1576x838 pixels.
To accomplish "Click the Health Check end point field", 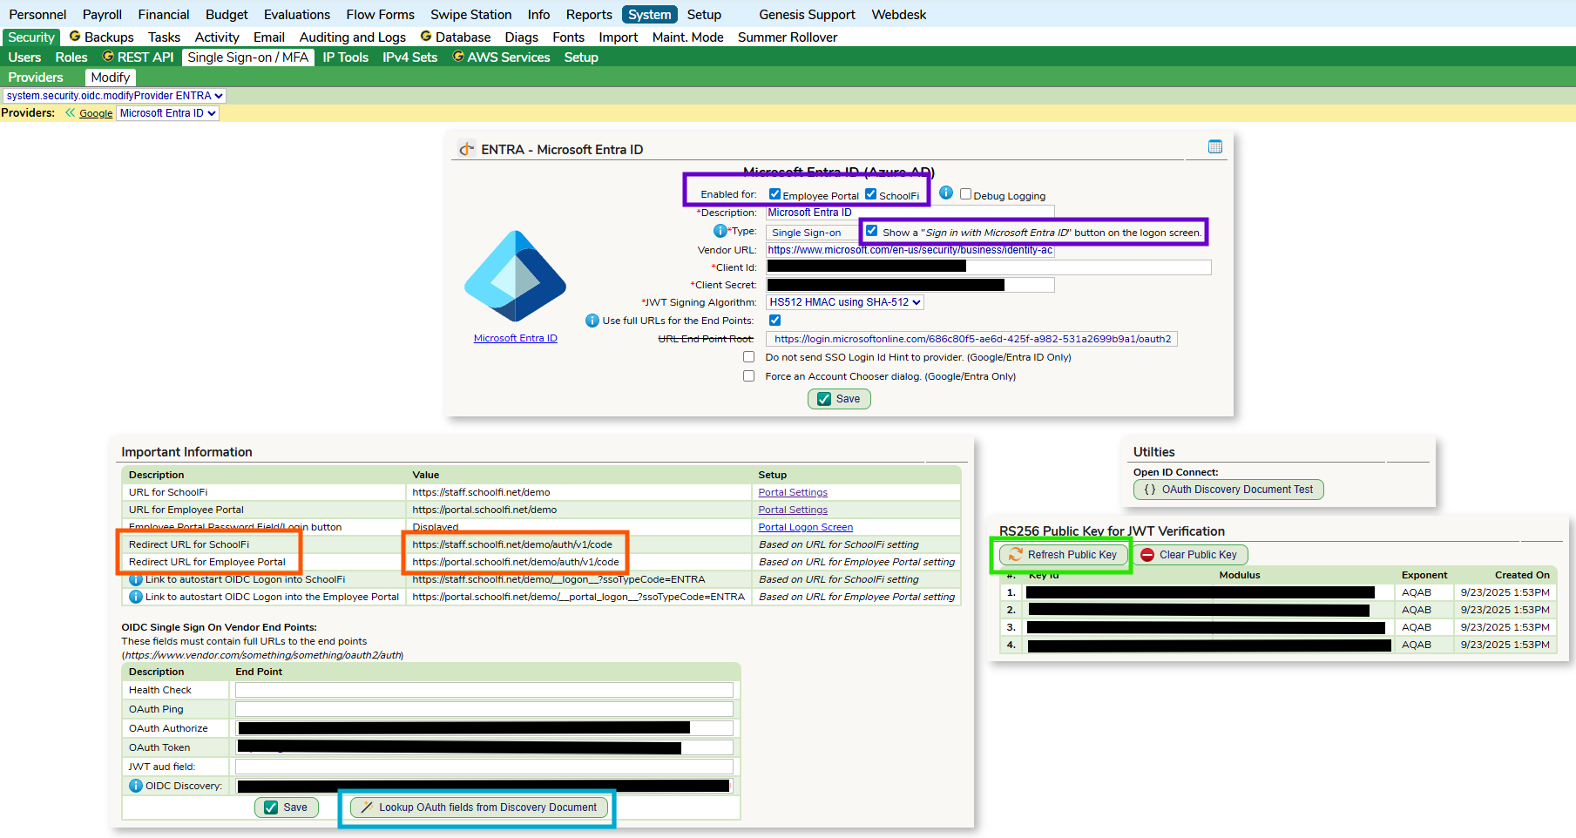I will click(484, 690).
